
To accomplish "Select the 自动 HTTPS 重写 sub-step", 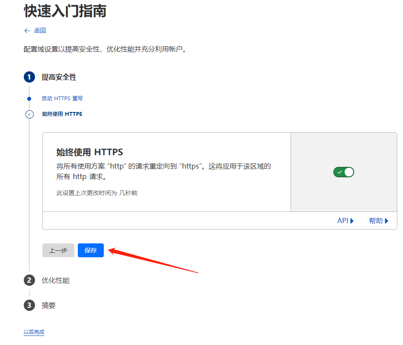I will tap(62, 99).
